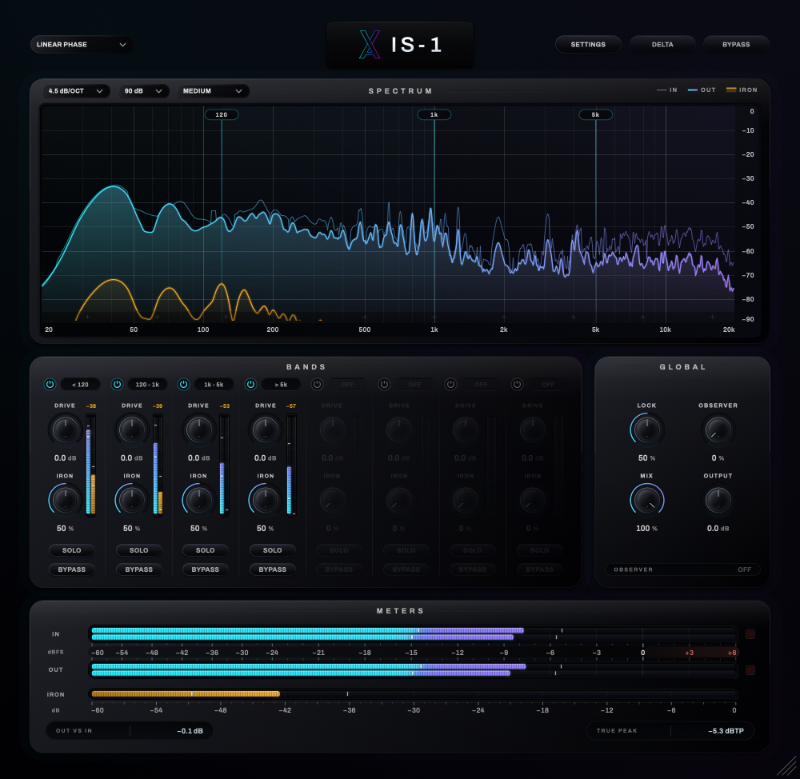The width and height of the screenshot is (800, 779).
Task: Click the Drive knob of the > 5k band
Action: pos(266,429)
